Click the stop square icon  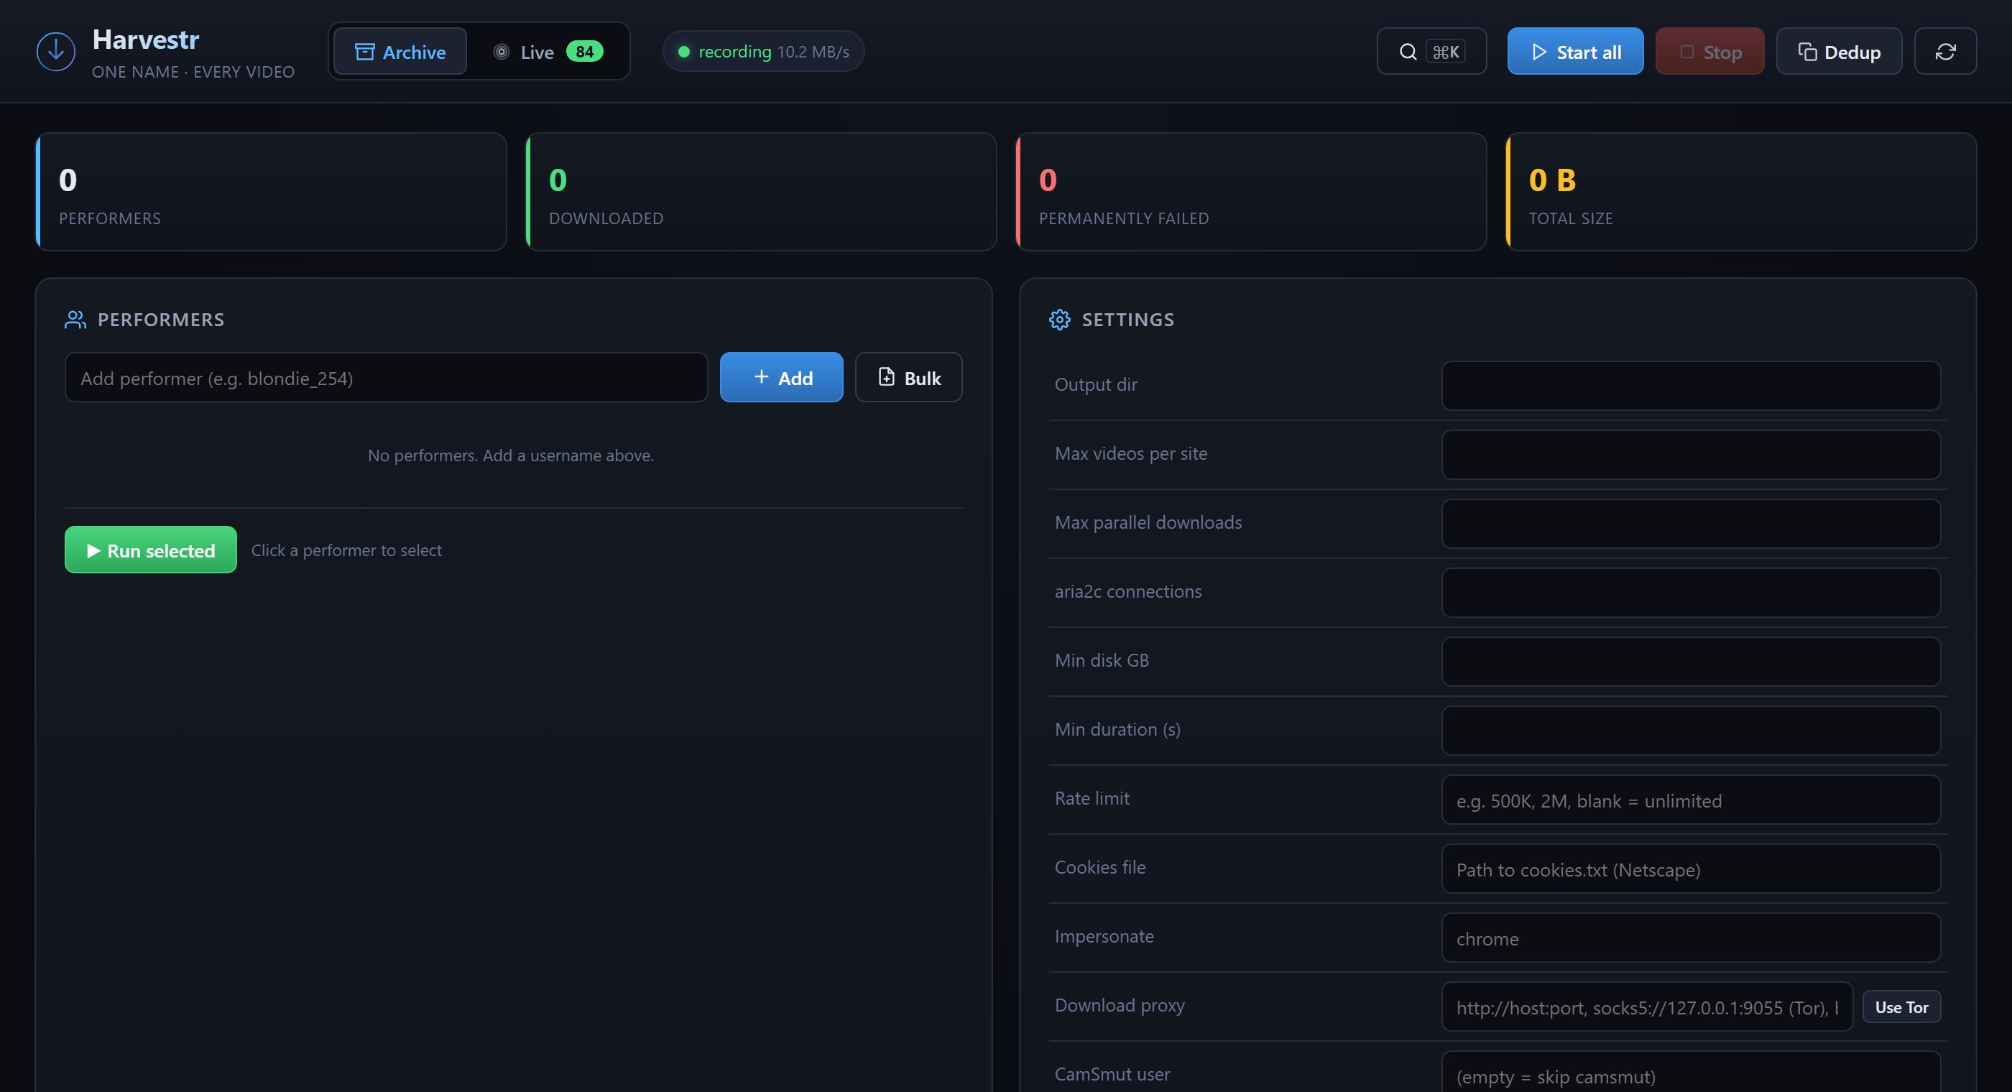coord(1686,52)
